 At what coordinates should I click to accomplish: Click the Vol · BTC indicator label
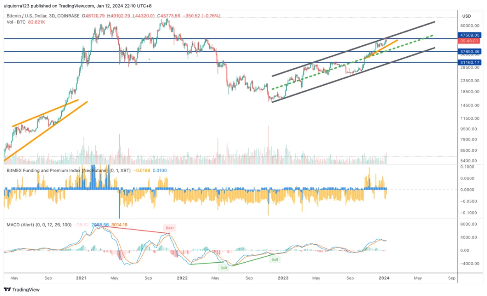[x=16, y=22]
